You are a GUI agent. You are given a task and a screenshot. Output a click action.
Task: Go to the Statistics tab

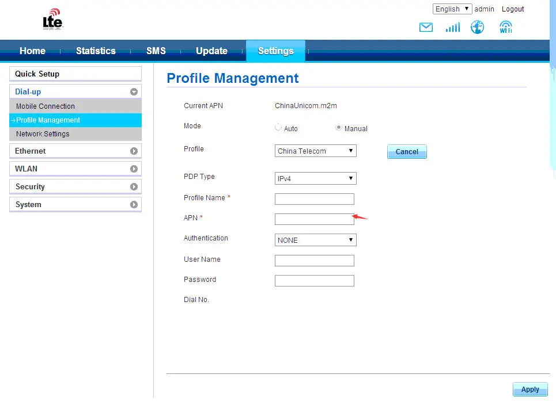pyautogui.click(x=96, y=51)
